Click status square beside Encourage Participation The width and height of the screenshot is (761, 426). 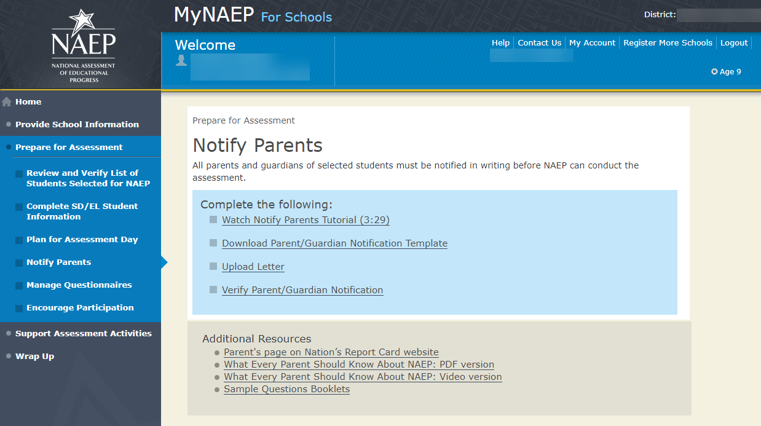[19, 309]
